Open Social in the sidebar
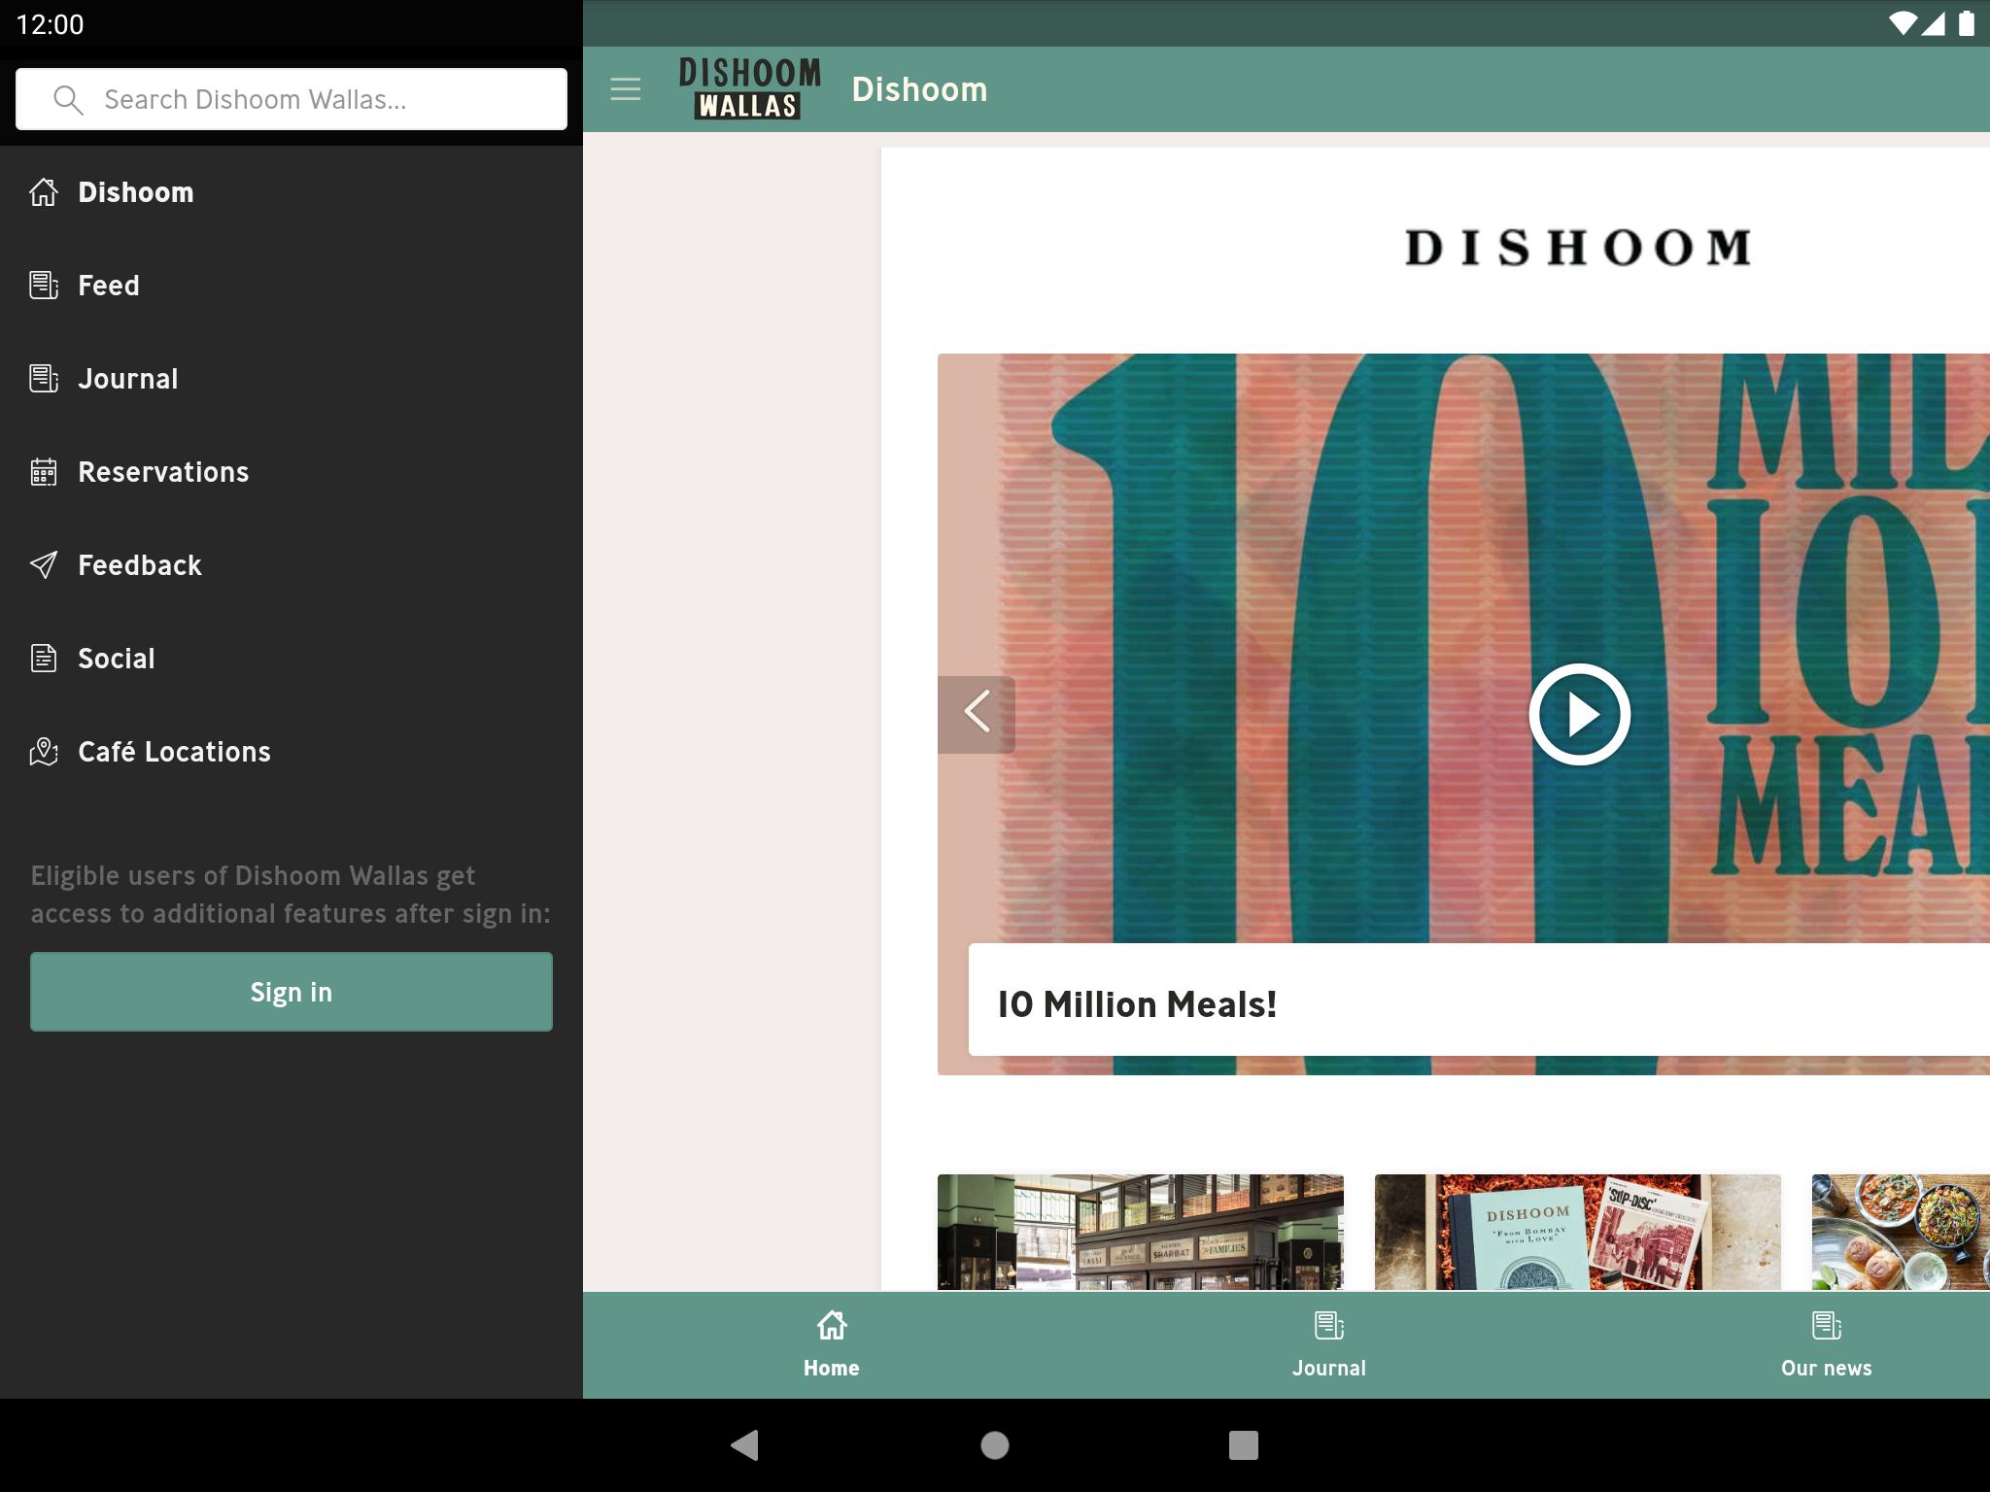Viewport: 1990px width, 1492px height. pos(292,659)
